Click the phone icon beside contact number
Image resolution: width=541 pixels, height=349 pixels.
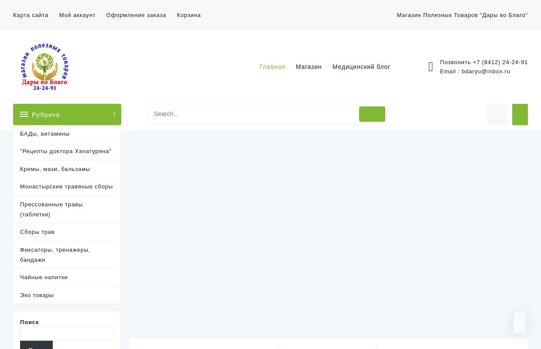coord(431,67)
